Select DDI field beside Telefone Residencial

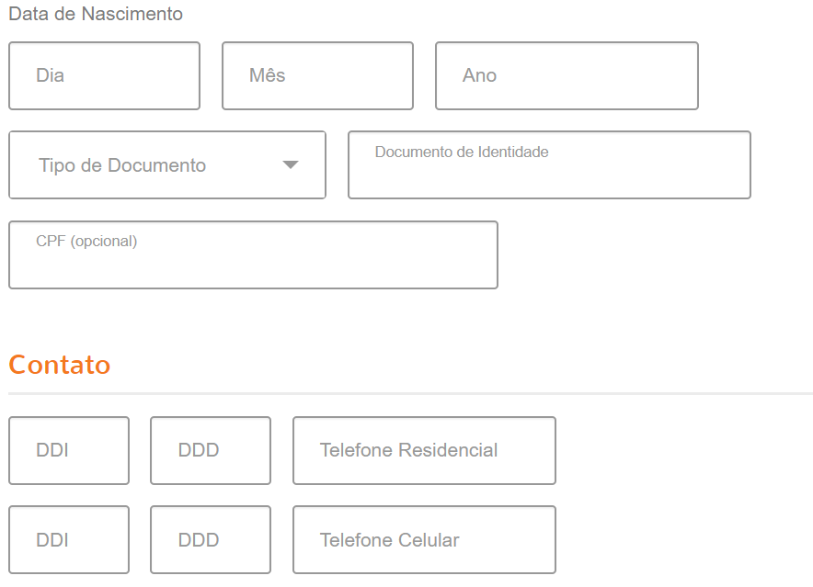point(69,451)
